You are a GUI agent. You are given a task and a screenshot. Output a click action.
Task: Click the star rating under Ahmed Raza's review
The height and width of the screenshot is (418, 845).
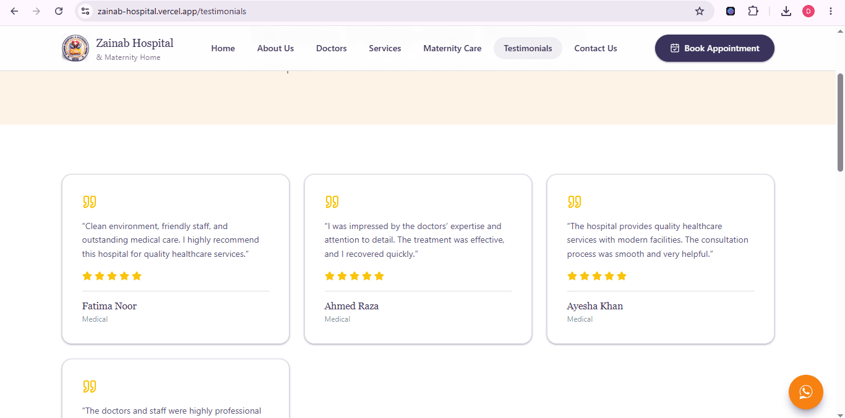click(x=354, y=276)
